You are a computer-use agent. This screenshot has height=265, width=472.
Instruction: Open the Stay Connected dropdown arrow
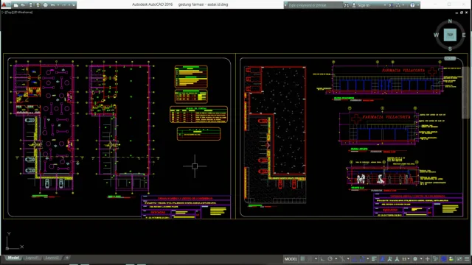click(403, 5)
